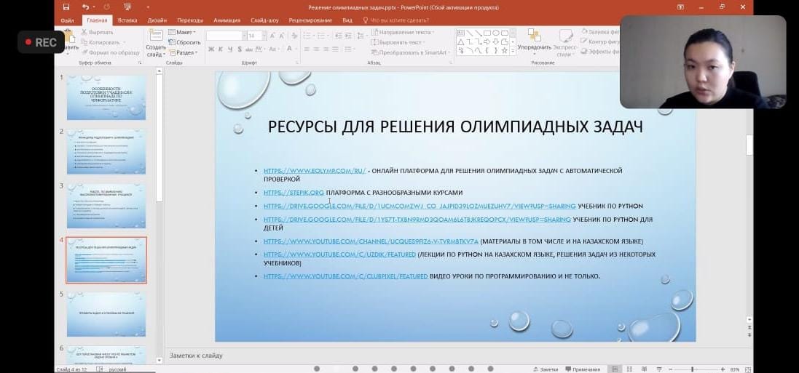This screenshot has height=373, width=799.
Task: Toggle bold (Ж) formatting
Action: 211,49
